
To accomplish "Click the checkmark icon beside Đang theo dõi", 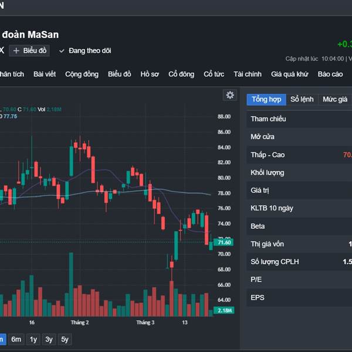I will tap(62, 51).
